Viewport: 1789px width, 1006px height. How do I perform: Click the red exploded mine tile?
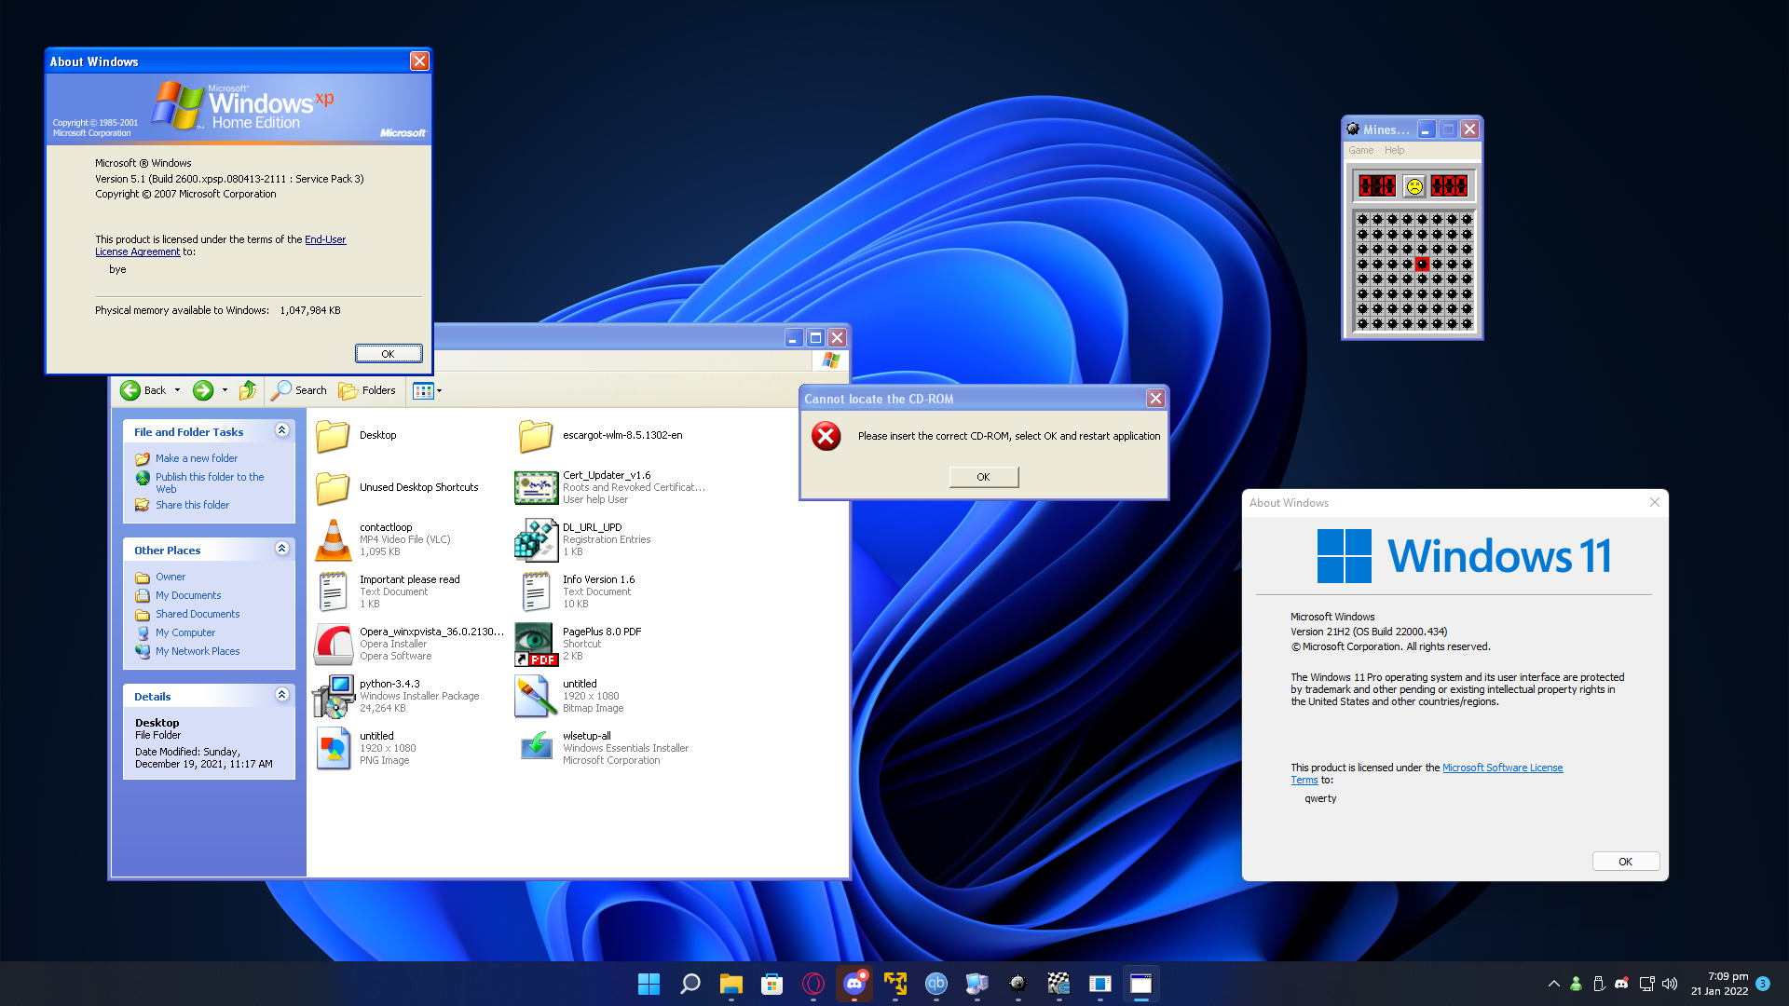tap(1422, 265)
